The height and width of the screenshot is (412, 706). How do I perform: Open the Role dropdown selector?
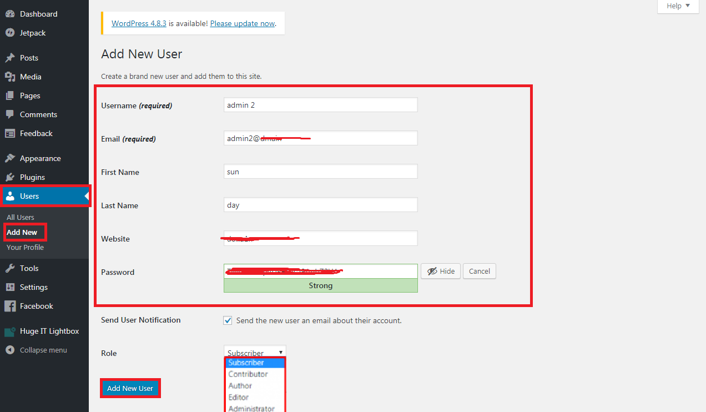point(255,353)
